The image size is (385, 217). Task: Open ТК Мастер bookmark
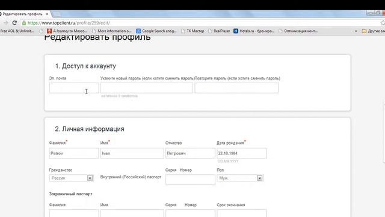tap(192, 31)
